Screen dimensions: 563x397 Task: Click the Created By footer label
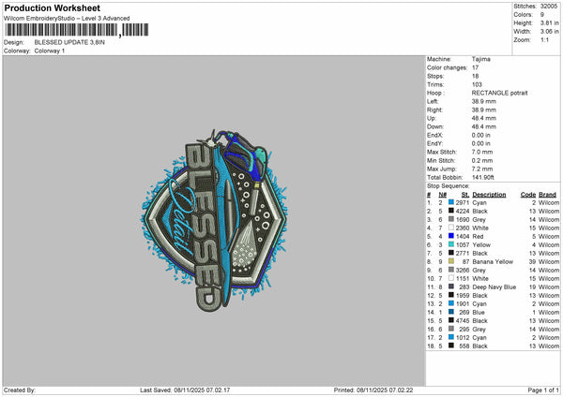pos(20,390)
